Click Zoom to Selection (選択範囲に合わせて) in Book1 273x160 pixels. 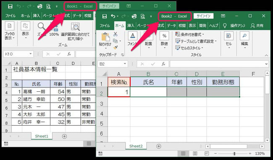[75, 31]
